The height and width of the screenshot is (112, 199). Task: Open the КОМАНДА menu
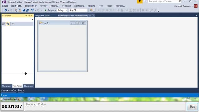coord(79,6)
